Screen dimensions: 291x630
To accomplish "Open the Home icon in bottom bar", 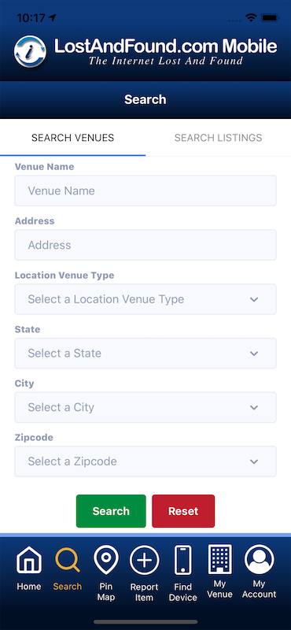I will pos(29,559).
